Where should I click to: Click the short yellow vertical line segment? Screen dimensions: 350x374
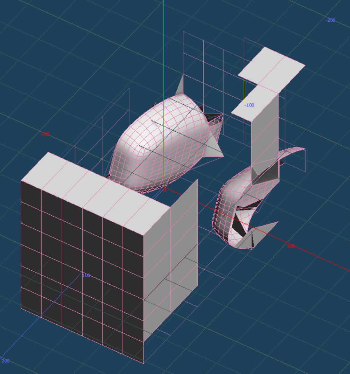(244, 90)
